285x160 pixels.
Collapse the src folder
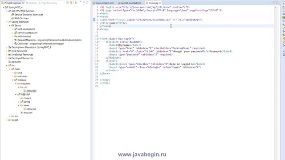(7, 65)
